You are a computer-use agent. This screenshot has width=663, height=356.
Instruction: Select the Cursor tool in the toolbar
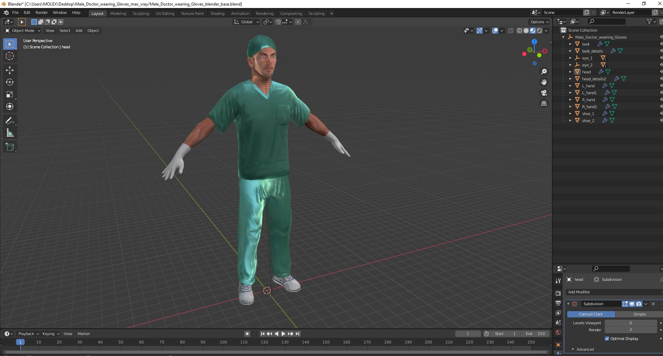[10, 56]
